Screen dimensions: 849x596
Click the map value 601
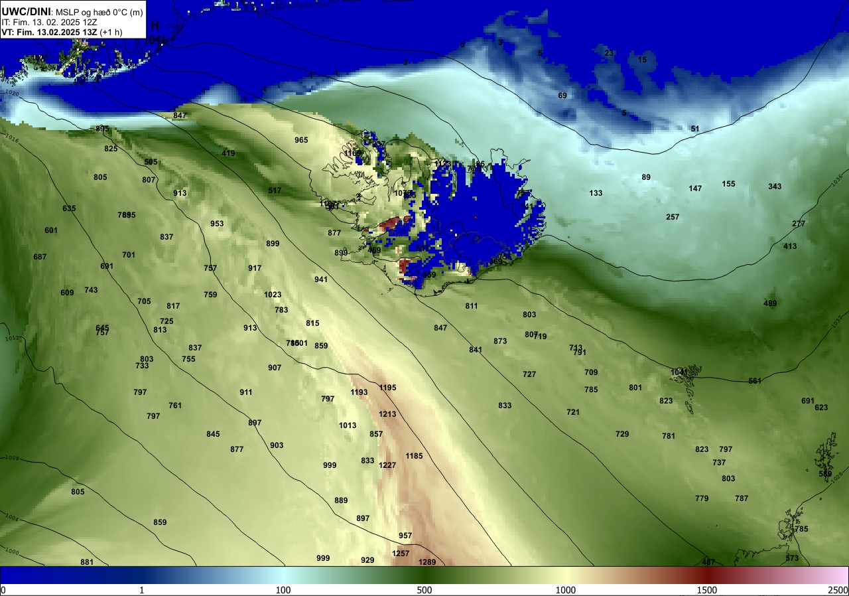pyautogui.click(x=51, y=230)
